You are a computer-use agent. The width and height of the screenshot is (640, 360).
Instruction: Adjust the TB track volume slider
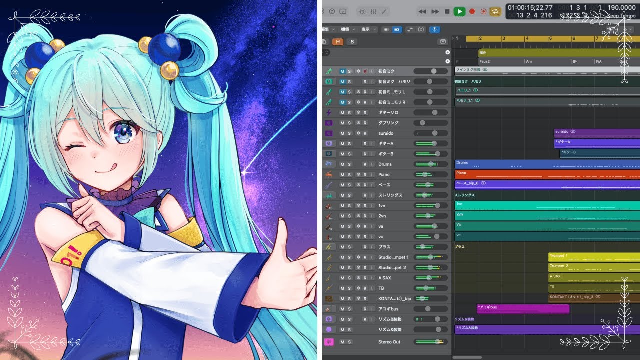tap(426, 288)
